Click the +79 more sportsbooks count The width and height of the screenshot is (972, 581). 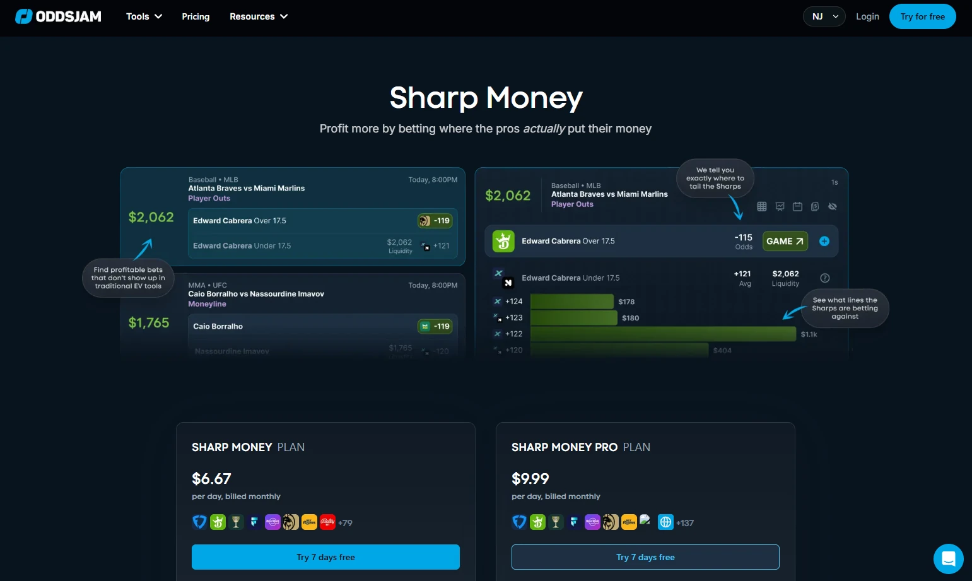[x=346, y=523]
